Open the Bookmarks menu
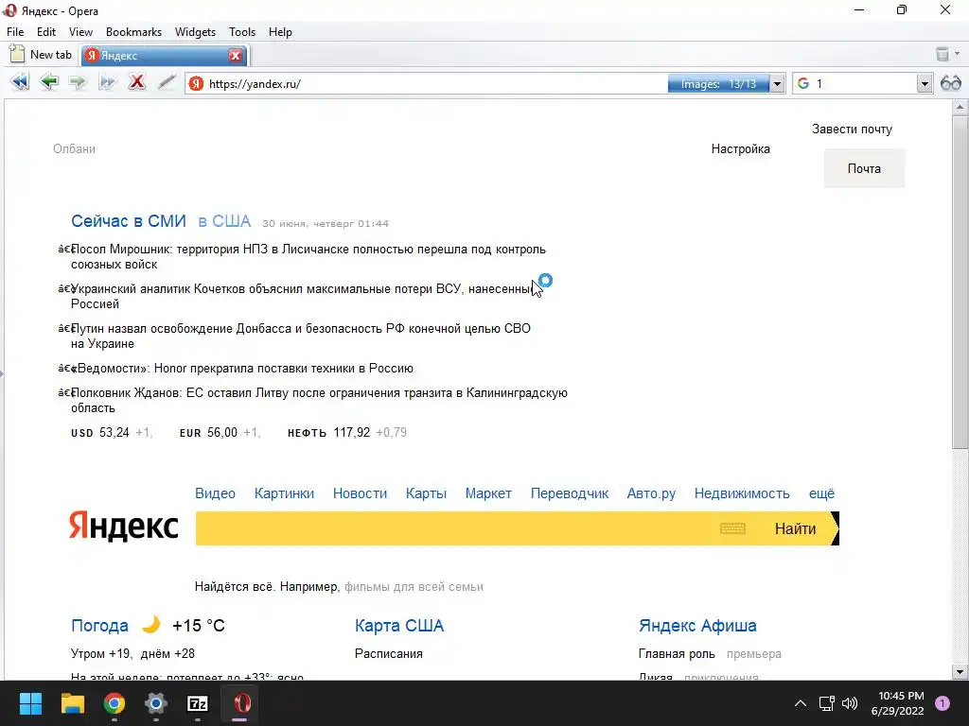 pyautogui.click(x=133, y=32)
